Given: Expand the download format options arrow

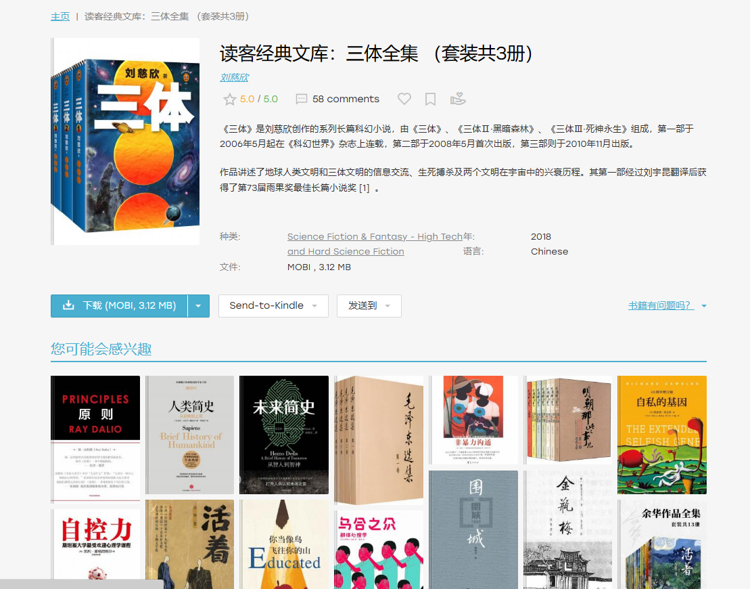Looking at the screenshot, I should (x=200, y=306).
